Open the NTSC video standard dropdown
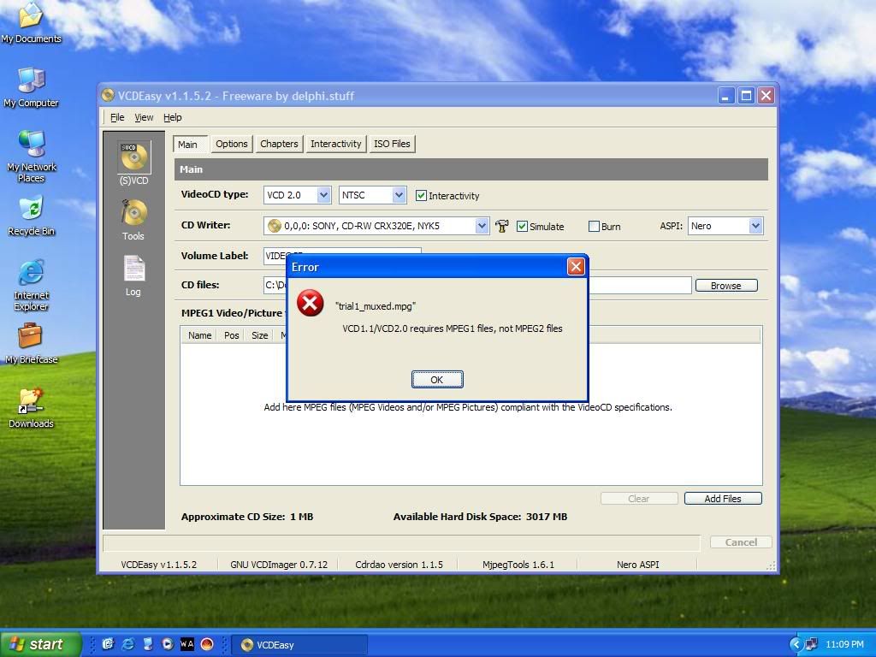 coord(399,195)
